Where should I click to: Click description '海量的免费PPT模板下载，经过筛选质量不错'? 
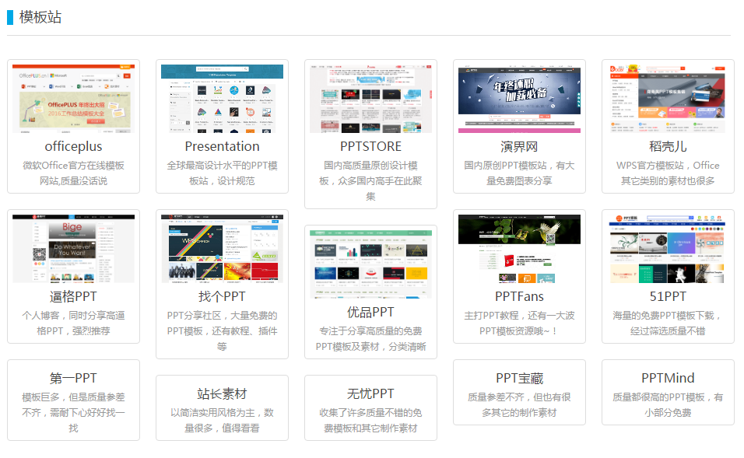pyautogui.click(x=668, y=323)
